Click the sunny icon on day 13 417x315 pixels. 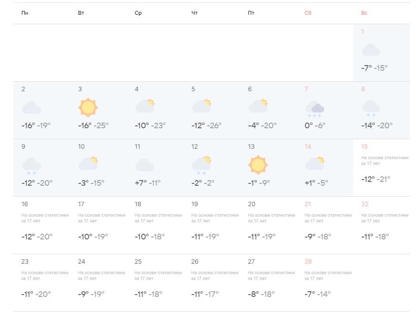coord(258,165)
